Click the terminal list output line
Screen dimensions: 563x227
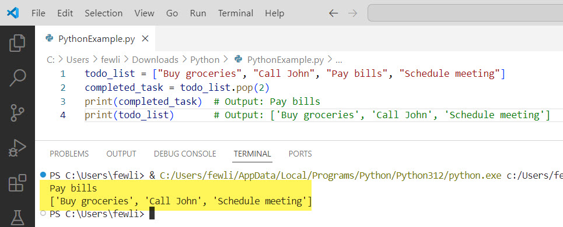[181, 201]
